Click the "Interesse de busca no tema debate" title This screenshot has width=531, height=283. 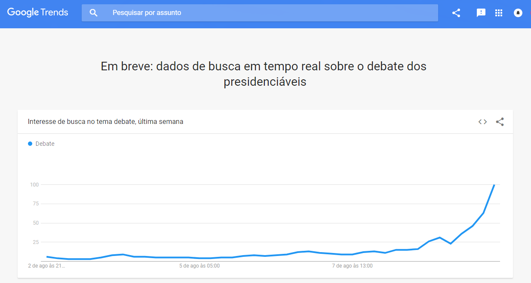coord(106,122)
